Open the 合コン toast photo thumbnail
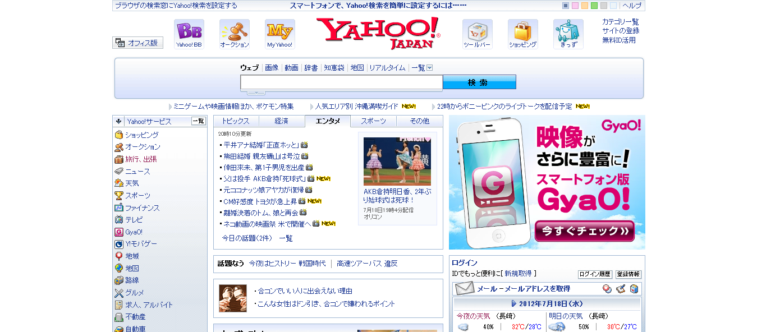 pos(233,298)
